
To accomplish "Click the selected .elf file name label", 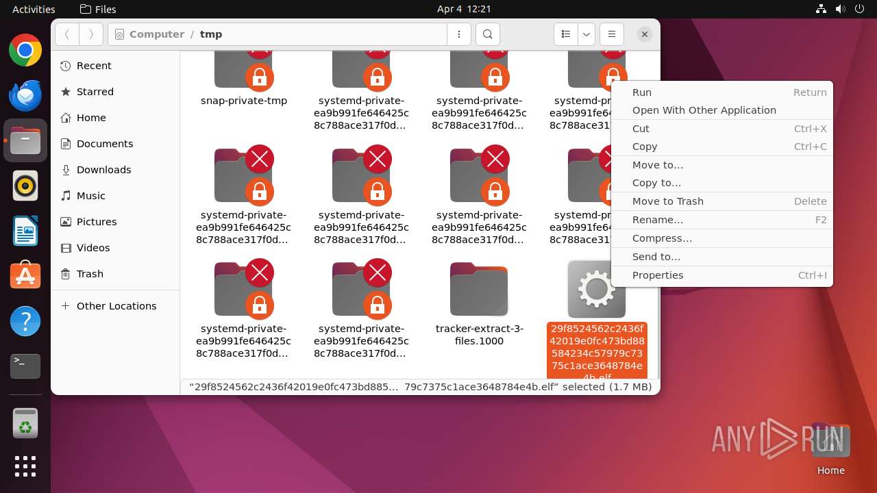I will click(x=597, y=351).
